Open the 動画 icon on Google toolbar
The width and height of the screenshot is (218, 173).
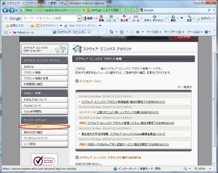point(101,18)
